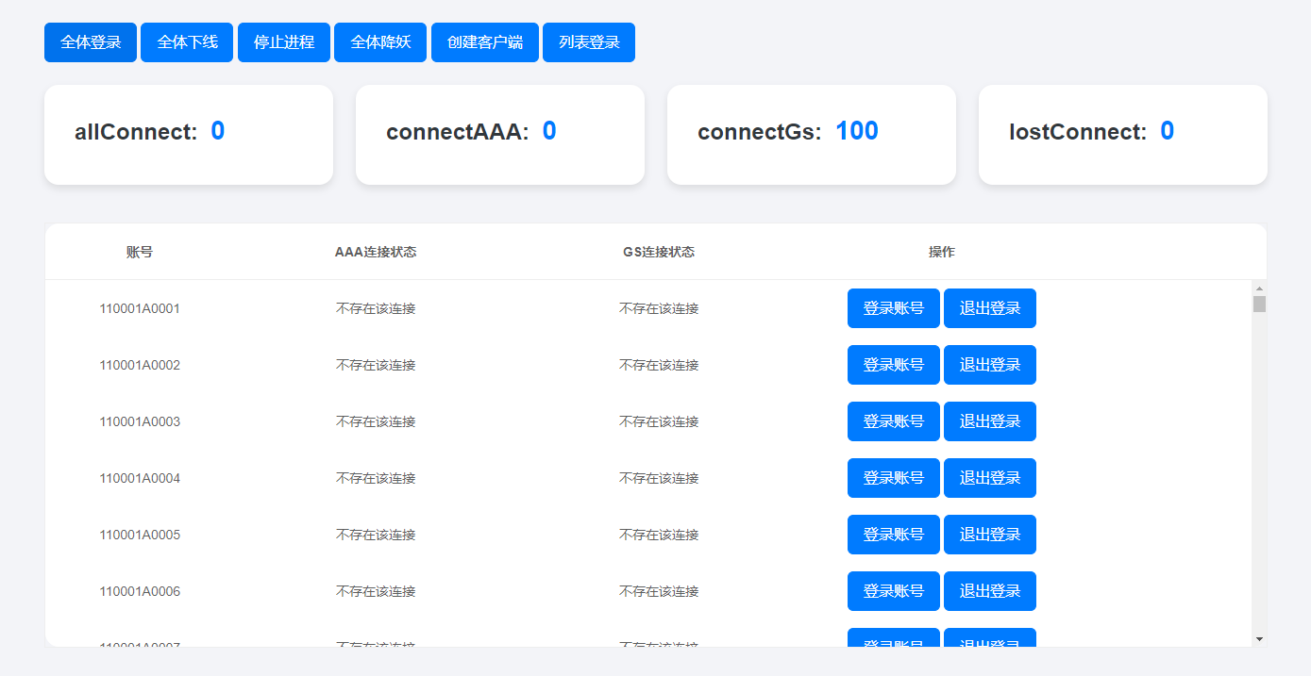Image resolution: width=1311 pixels, height=676 pixels.
Task: Click the table's vertical scrollbar thumb
Action: pyautogui.click(x=1259, y=304)
